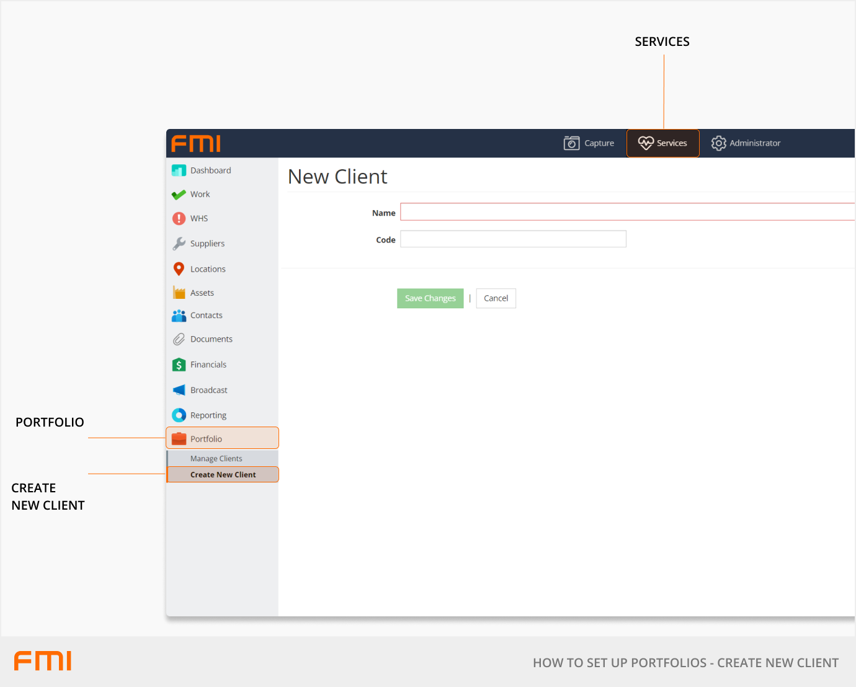Click the Assets factory icon
Viewport: 856px width, 687px height.
[x=179, y=293]
